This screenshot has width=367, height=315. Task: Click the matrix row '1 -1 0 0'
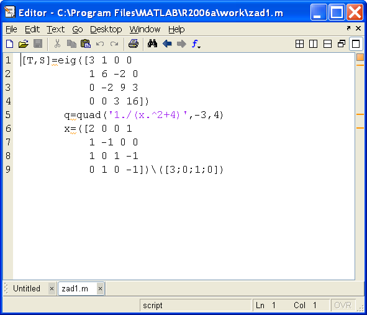114,142
